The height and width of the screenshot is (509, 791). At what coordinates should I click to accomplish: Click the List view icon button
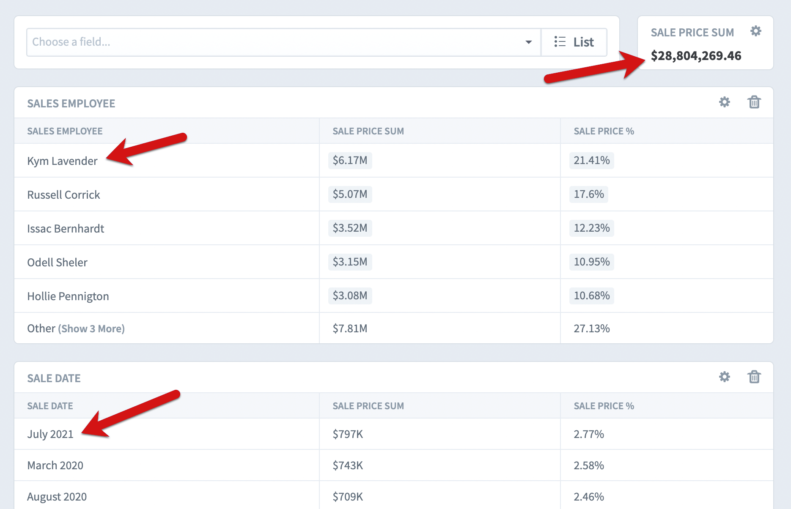point(574,42)
